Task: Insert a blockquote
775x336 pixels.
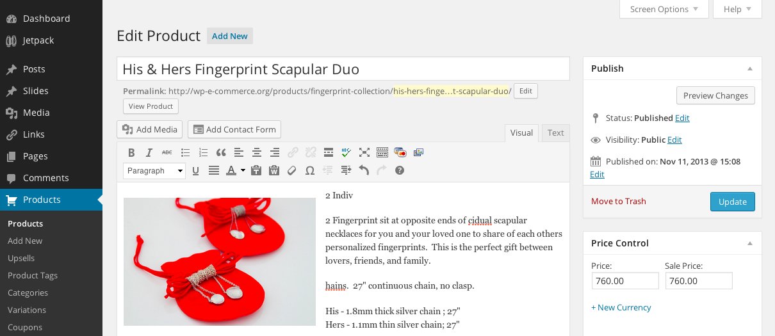Action: click(221, 152)
